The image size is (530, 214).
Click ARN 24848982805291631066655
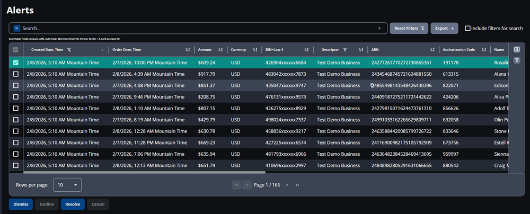(x=401, y=166)
